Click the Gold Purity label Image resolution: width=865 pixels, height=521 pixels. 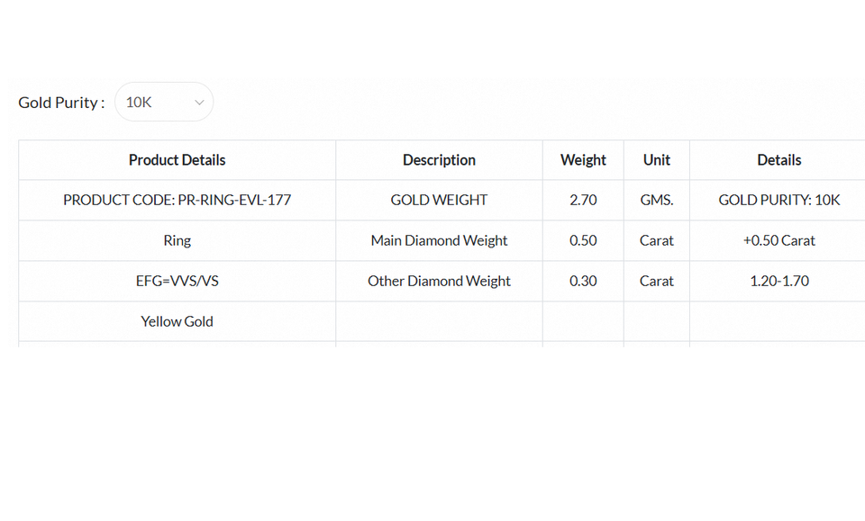tap(61, 103)
